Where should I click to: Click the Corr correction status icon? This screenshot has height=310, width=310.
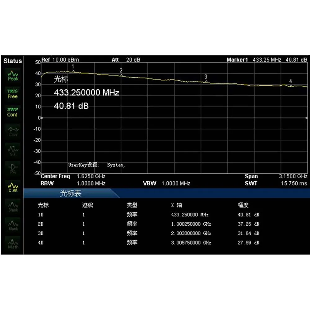click(13, 131)
